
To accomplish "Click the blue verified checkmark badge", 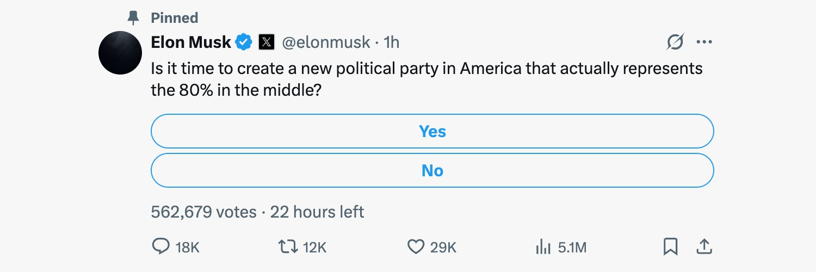I will pos(244,42).
